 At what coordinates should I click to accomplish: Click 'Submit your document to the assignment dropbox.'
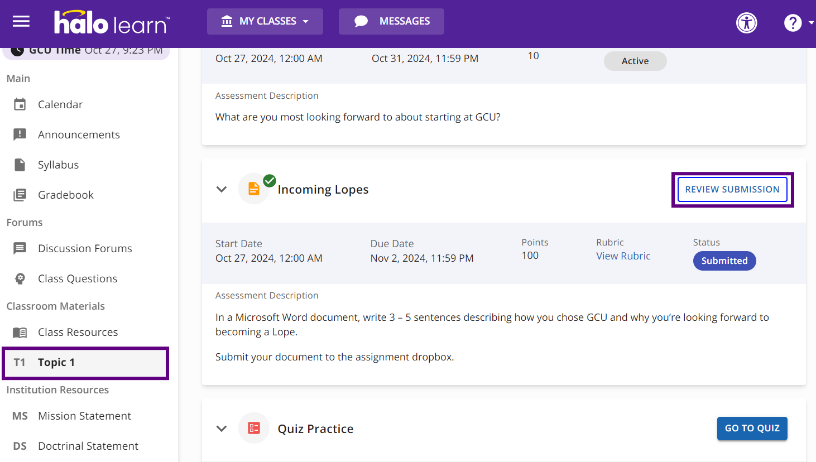pos(335,357)
